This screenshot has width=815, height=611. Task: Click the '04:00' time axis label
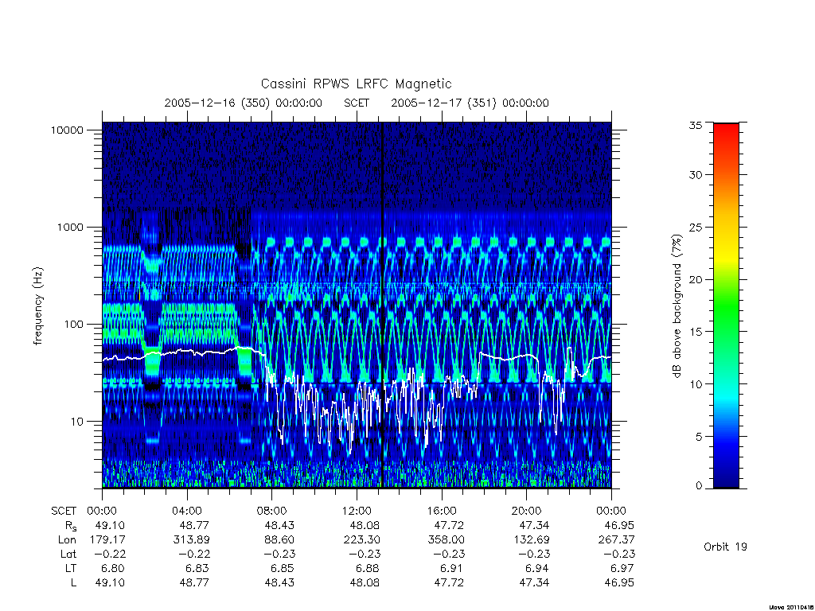(186, 511)
